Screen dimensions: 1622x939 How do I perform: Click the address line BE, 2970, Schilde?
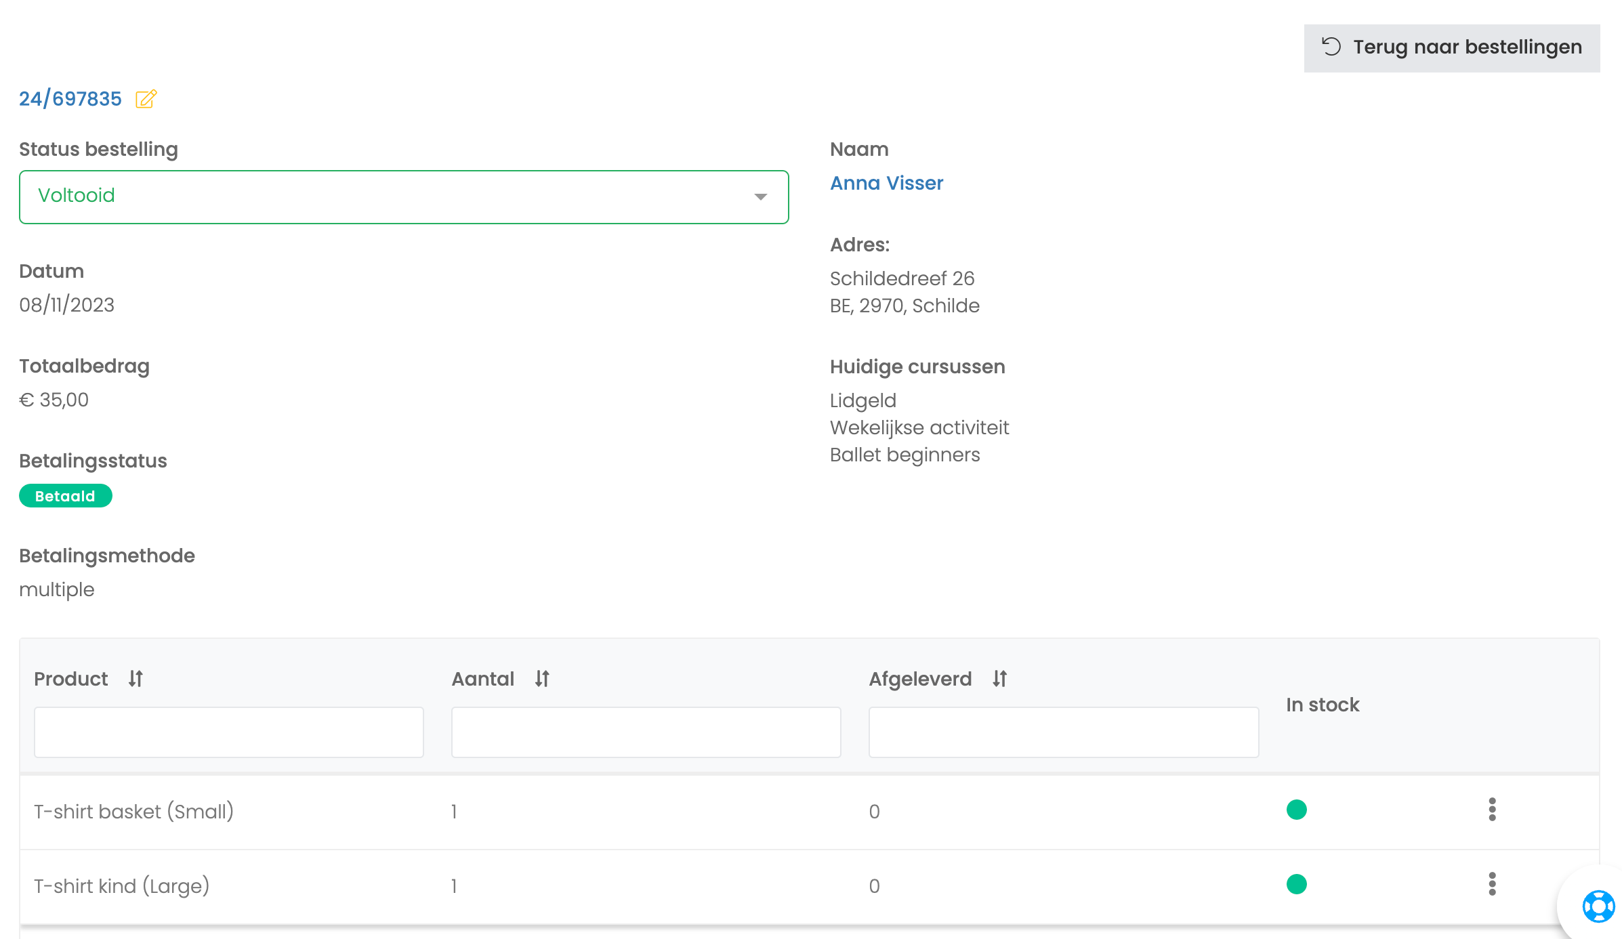click(904, 306)
